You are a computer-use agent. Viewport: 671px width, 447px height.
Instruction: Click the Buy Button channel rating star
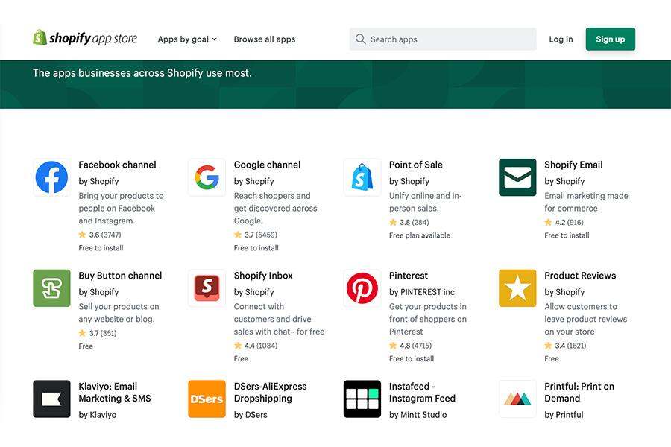[x=82, y=333]
